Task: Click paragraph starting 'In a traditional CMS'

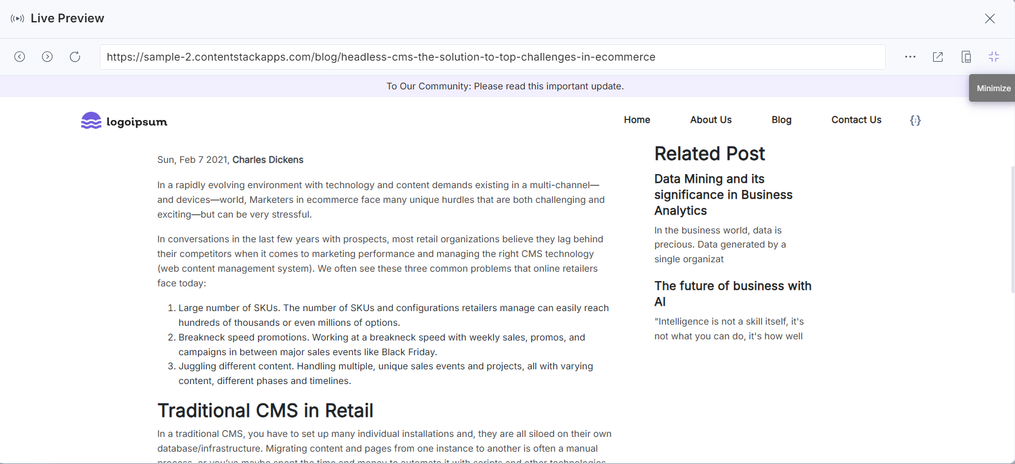Action: point(384,447)
